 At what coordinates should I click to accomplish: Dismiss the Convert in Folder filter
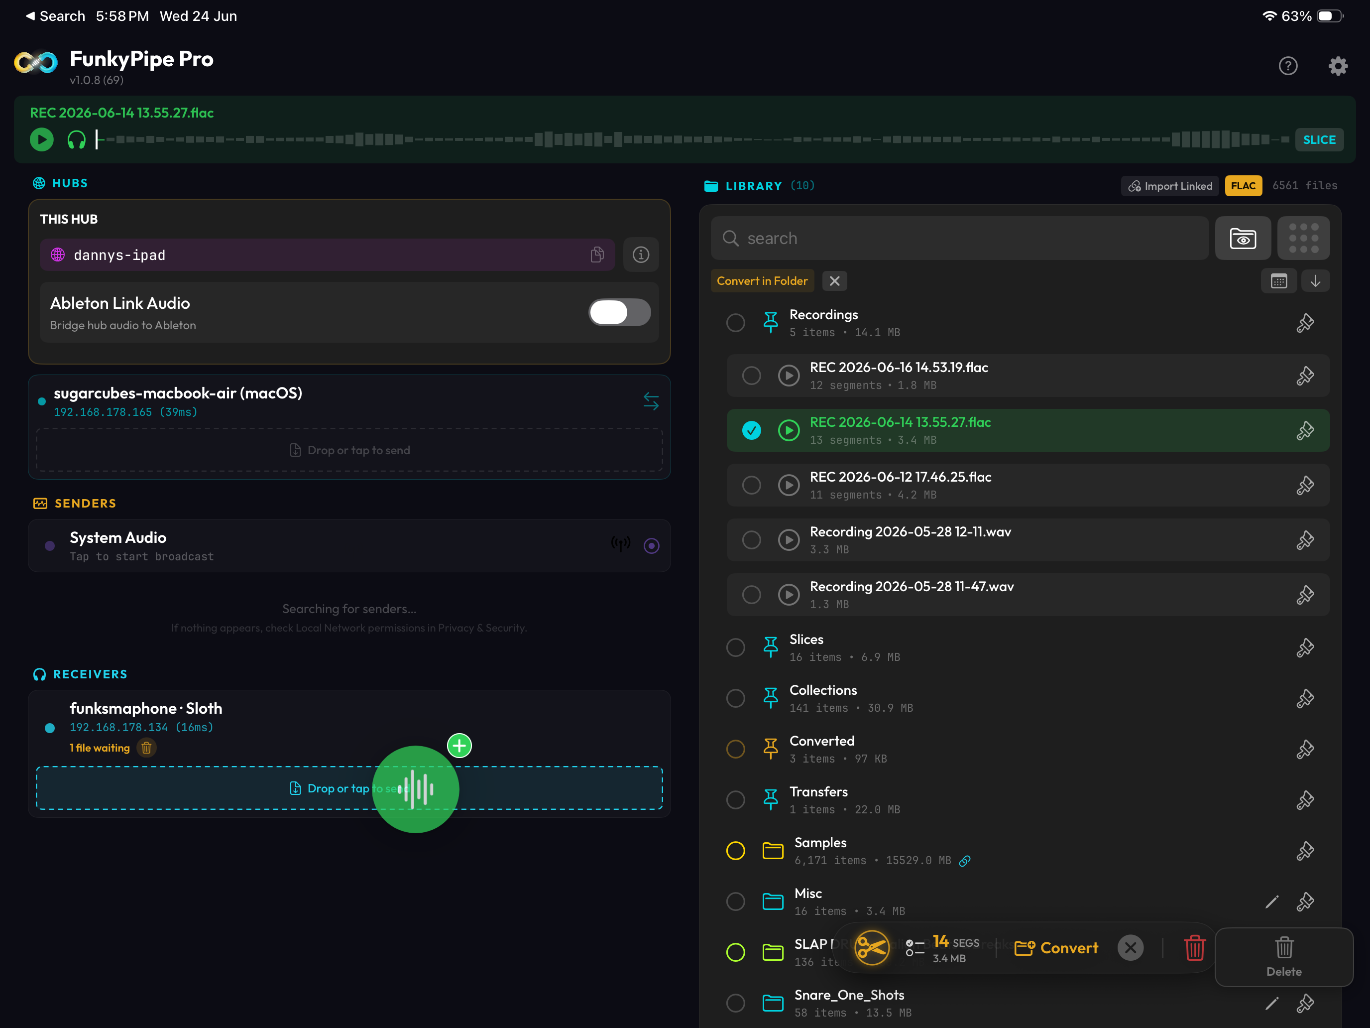tap(834, 281)
